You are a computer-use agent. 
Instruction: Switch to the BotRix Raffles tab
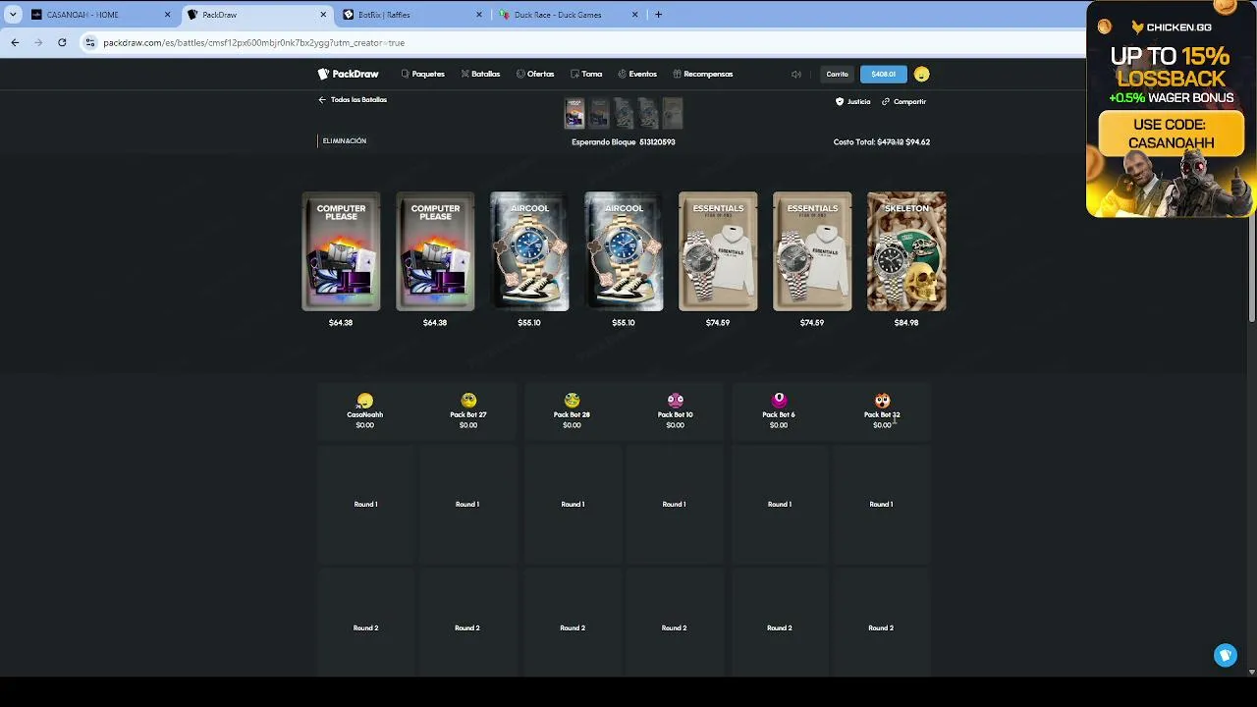click(411, 15)
